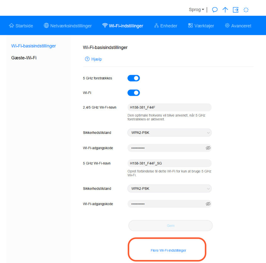Open the Hjælp question mark icon
266x263 pixels.
(x=87, y=59)
